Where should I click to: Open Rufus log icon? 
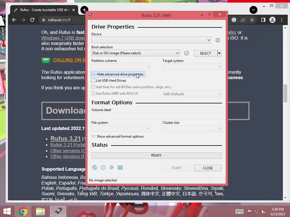120,168
